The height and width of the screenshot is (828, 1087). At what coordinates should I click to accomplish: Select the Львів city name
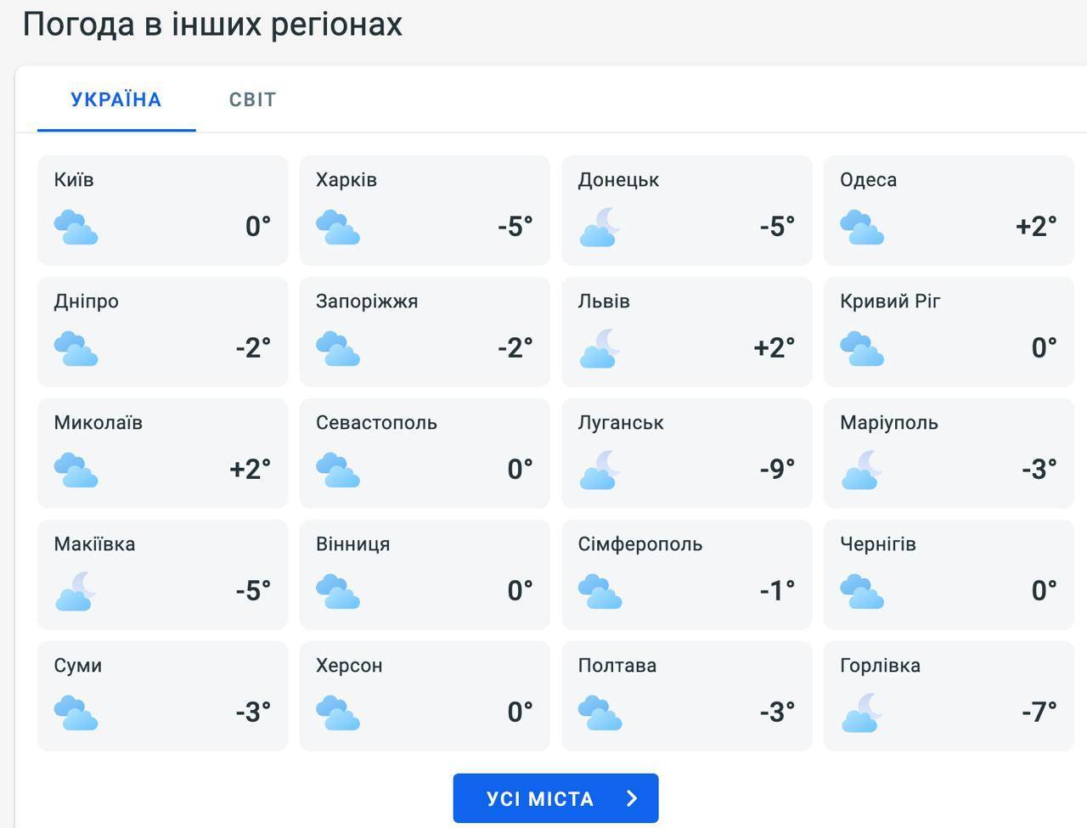tap(604, 301)
